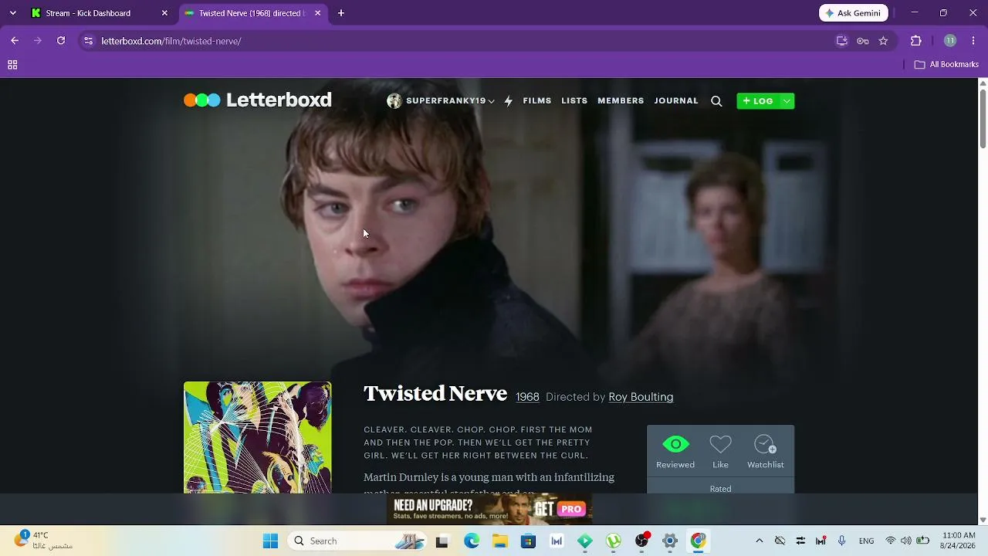988x556 pixels.
Task: Open the Extensions puzzle icon
Action: [x=916, y=41]
